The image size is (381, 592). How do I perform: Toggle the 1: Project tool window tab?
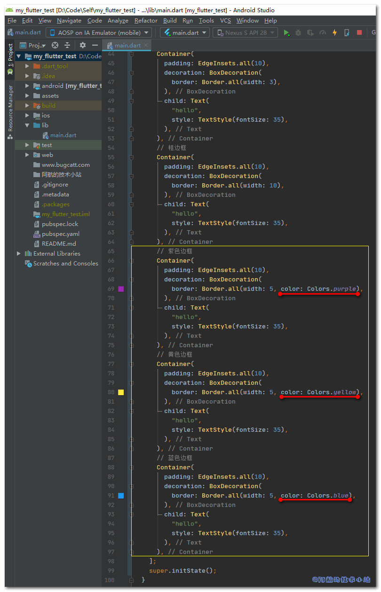pyautogui.click(x=10, y=59)
